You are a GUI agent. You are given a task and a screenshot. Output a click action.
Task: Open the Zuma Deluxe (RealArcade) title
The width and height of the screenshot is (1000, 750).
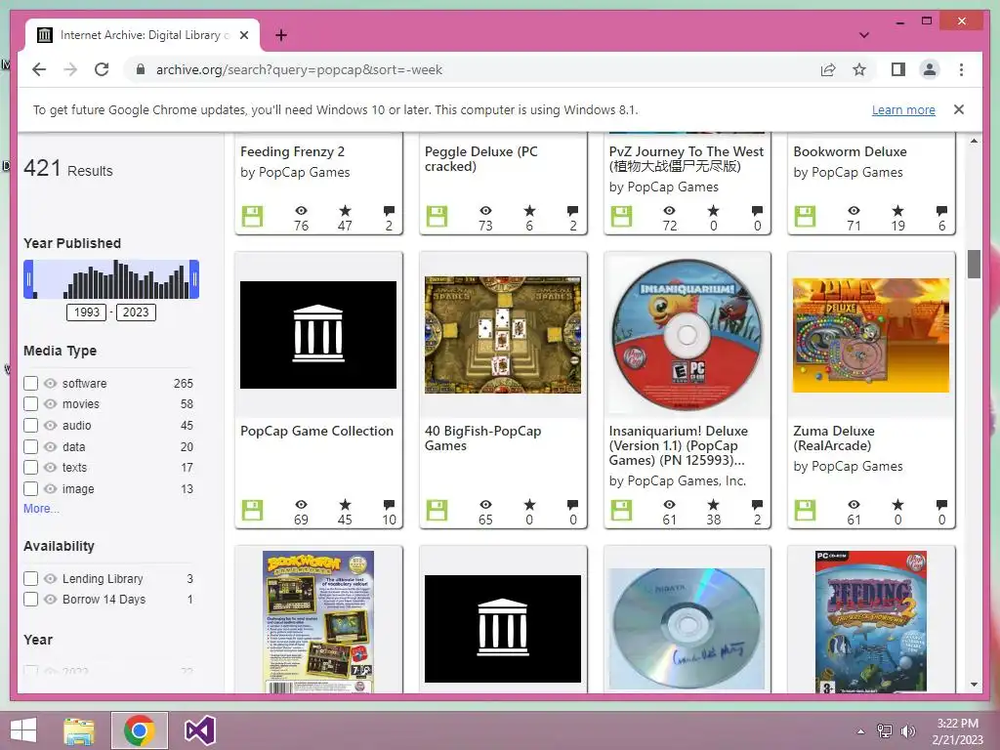coord(834,438)
